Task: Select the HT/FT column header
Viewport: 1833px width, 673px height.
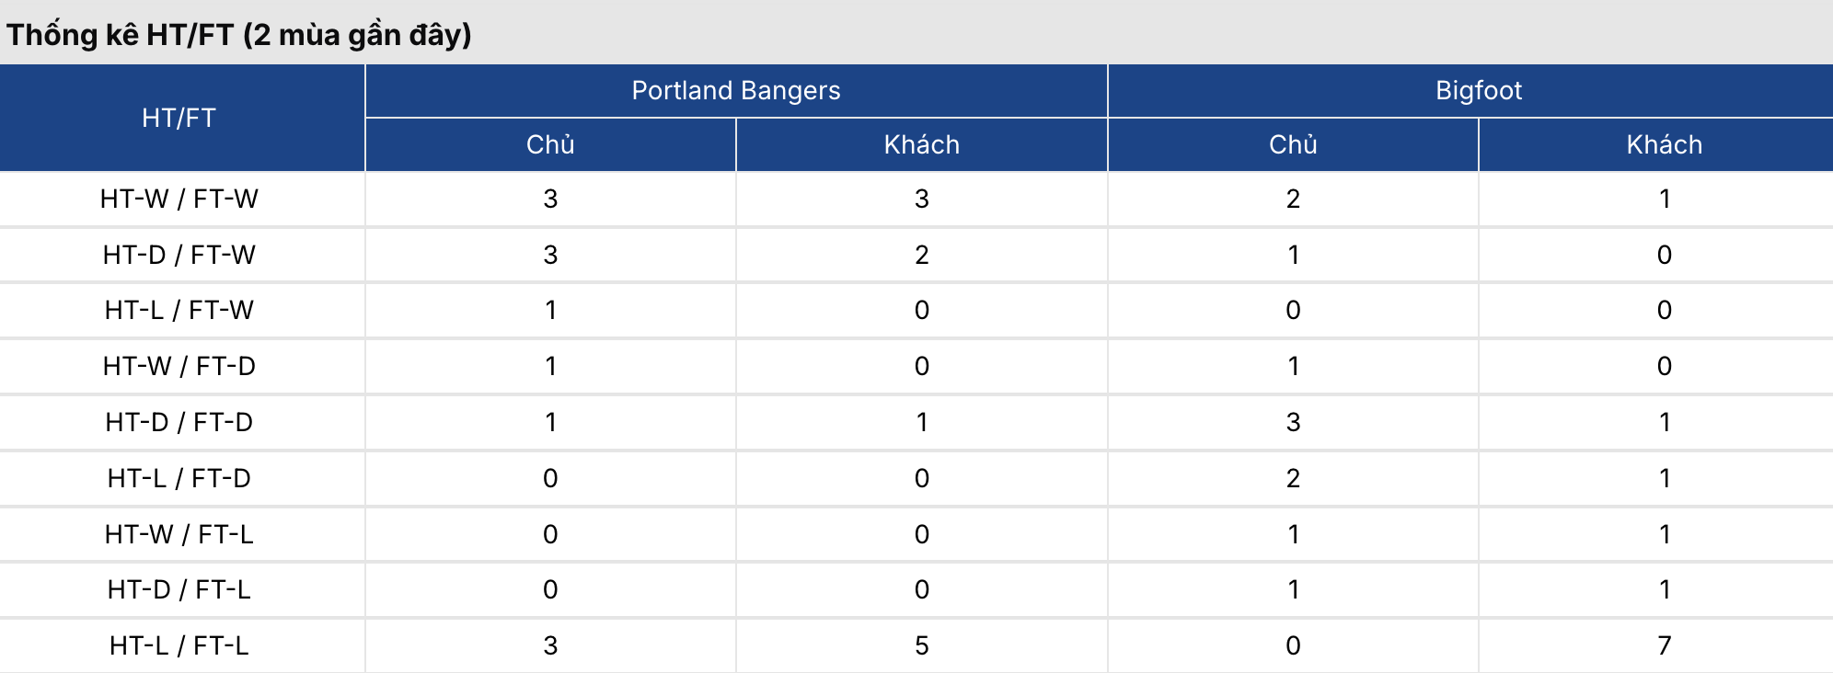Action: pyautogui.click(x=179, y=118)
